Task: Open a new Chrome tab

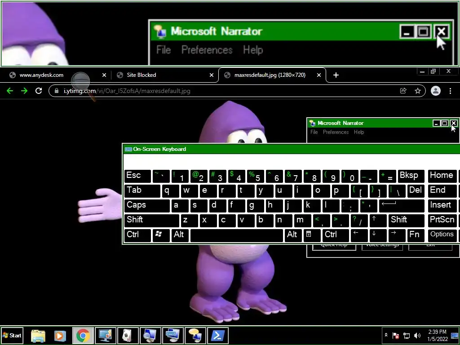Action: pyautogui.click(x=336, y=75)
